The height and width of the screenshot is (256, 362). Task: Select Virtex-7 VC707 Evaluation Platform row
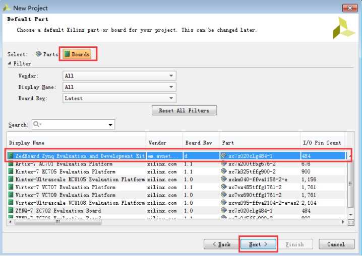(176, 187)
